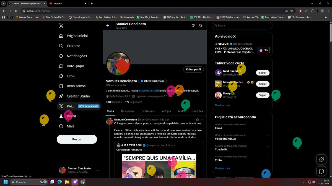The height and width of the screenshot is (186, 332).
Task: Open floating Grok button bottom right
Action: 321,159
